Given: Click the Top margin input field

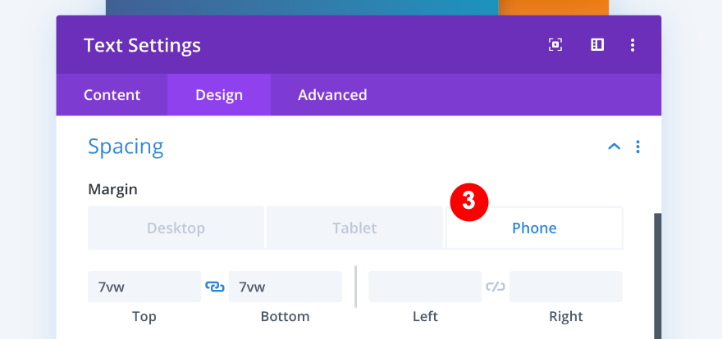Looking at the screenshot, I should pyautogui.click(x=144, y=287).
